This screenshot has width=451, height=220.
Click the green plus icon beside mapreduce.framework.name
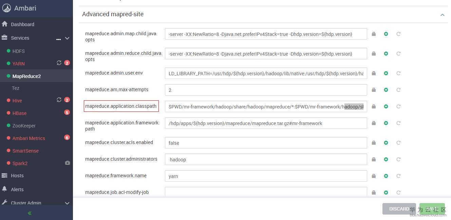coord(386,176)
